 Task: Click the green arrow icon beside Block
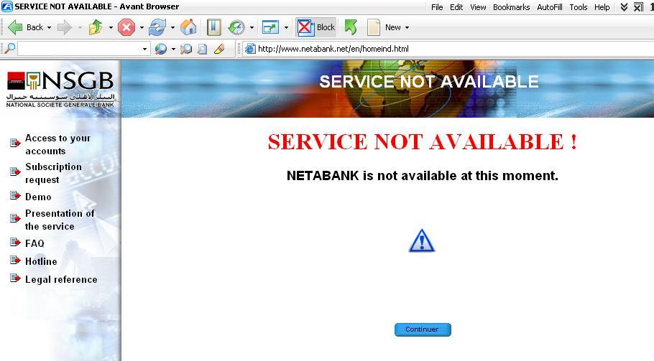click(x=351, y=27)
